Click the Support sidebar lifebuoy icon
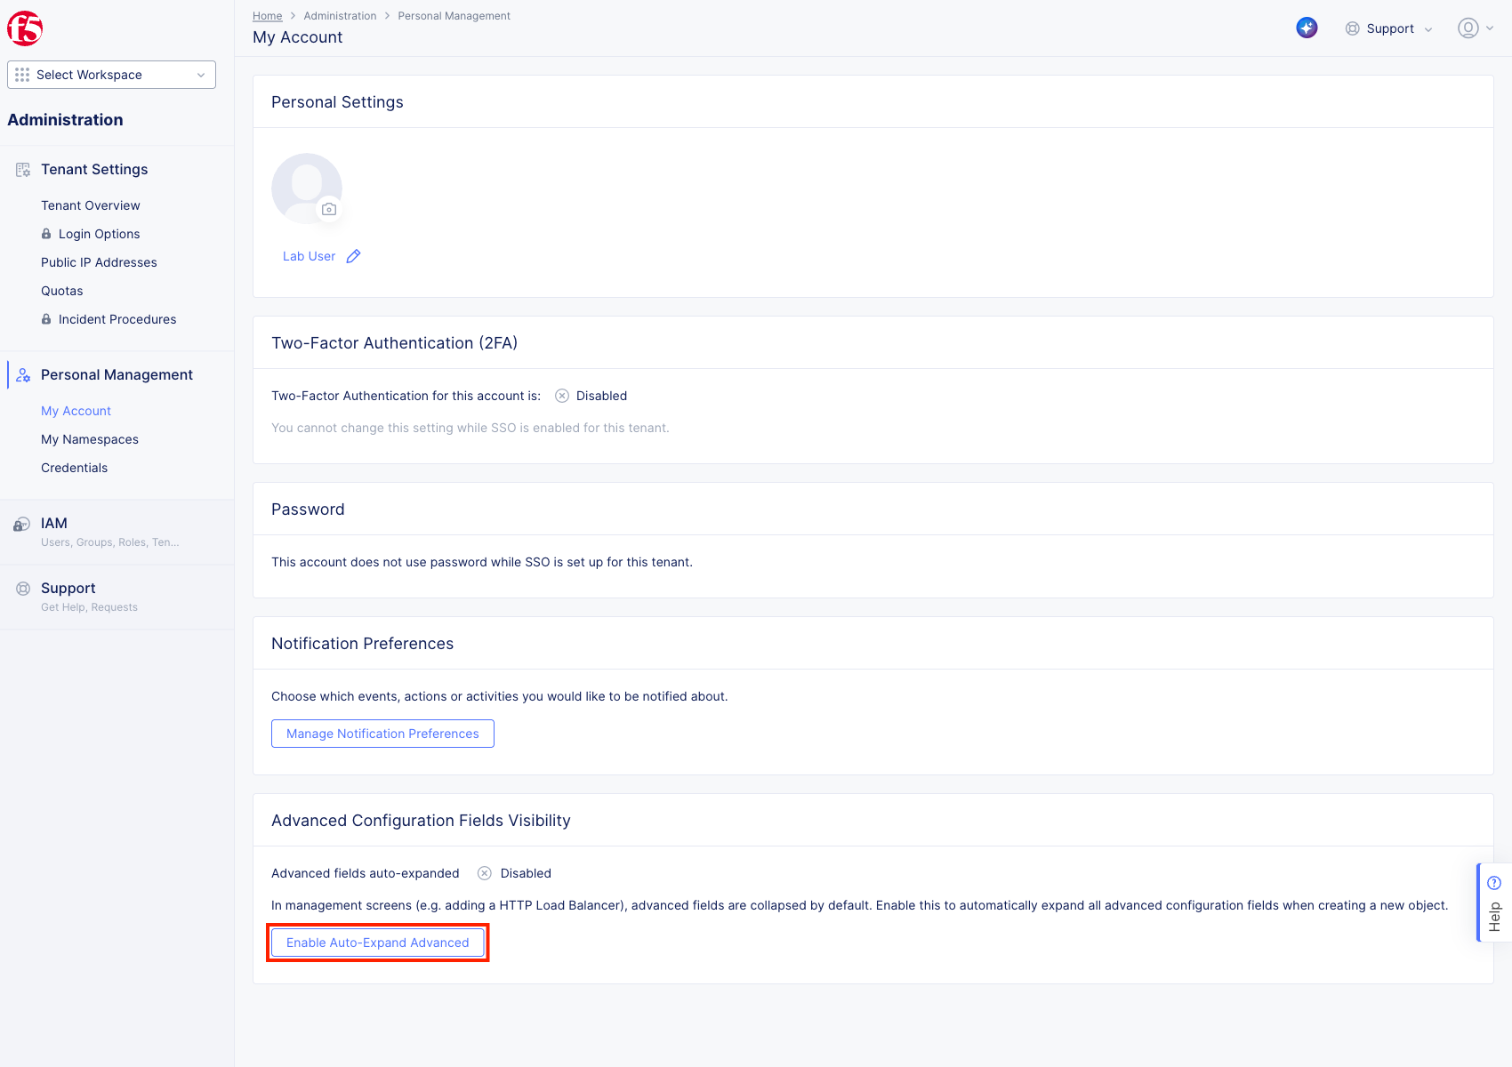Image resolution: width=1512 pixels, height=1067 pixels. [23, 589]
